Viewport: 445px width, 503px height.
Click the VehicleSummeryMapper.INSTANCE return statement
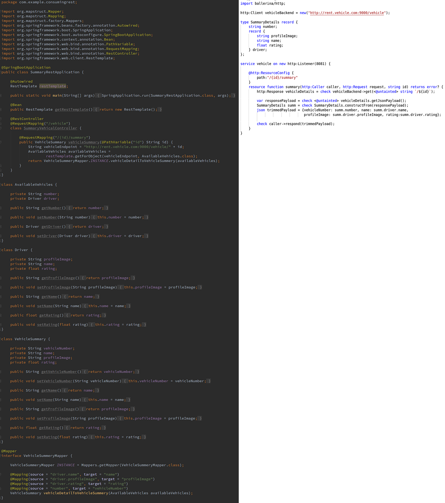124,161
